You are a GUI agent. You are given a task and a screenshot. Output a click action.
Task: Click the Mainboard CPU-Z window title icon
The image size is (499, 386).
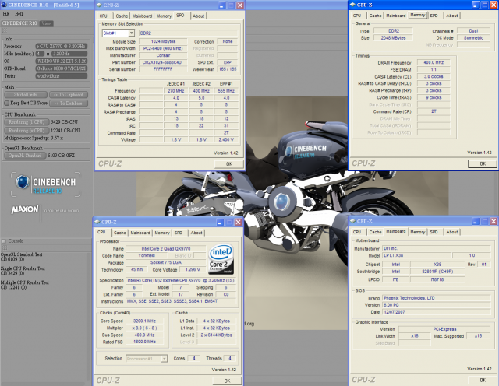coord(352,221)
